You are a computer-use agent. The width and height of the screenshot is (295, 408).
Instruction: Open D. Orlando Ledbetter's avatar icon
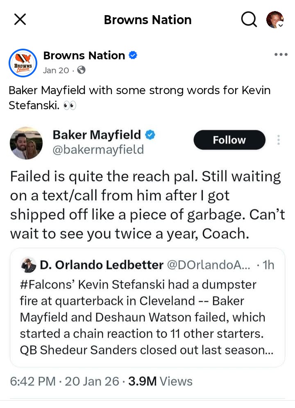(x=28, y=265)
